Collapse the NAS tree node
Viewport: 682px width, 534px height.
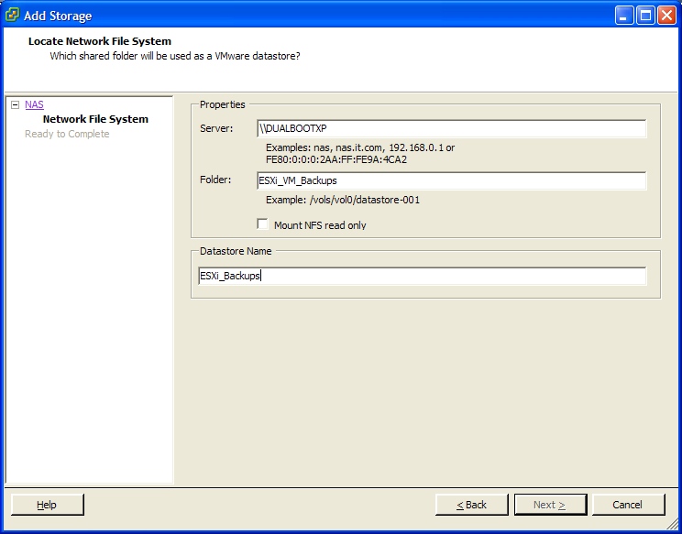(x=16, y=104)
